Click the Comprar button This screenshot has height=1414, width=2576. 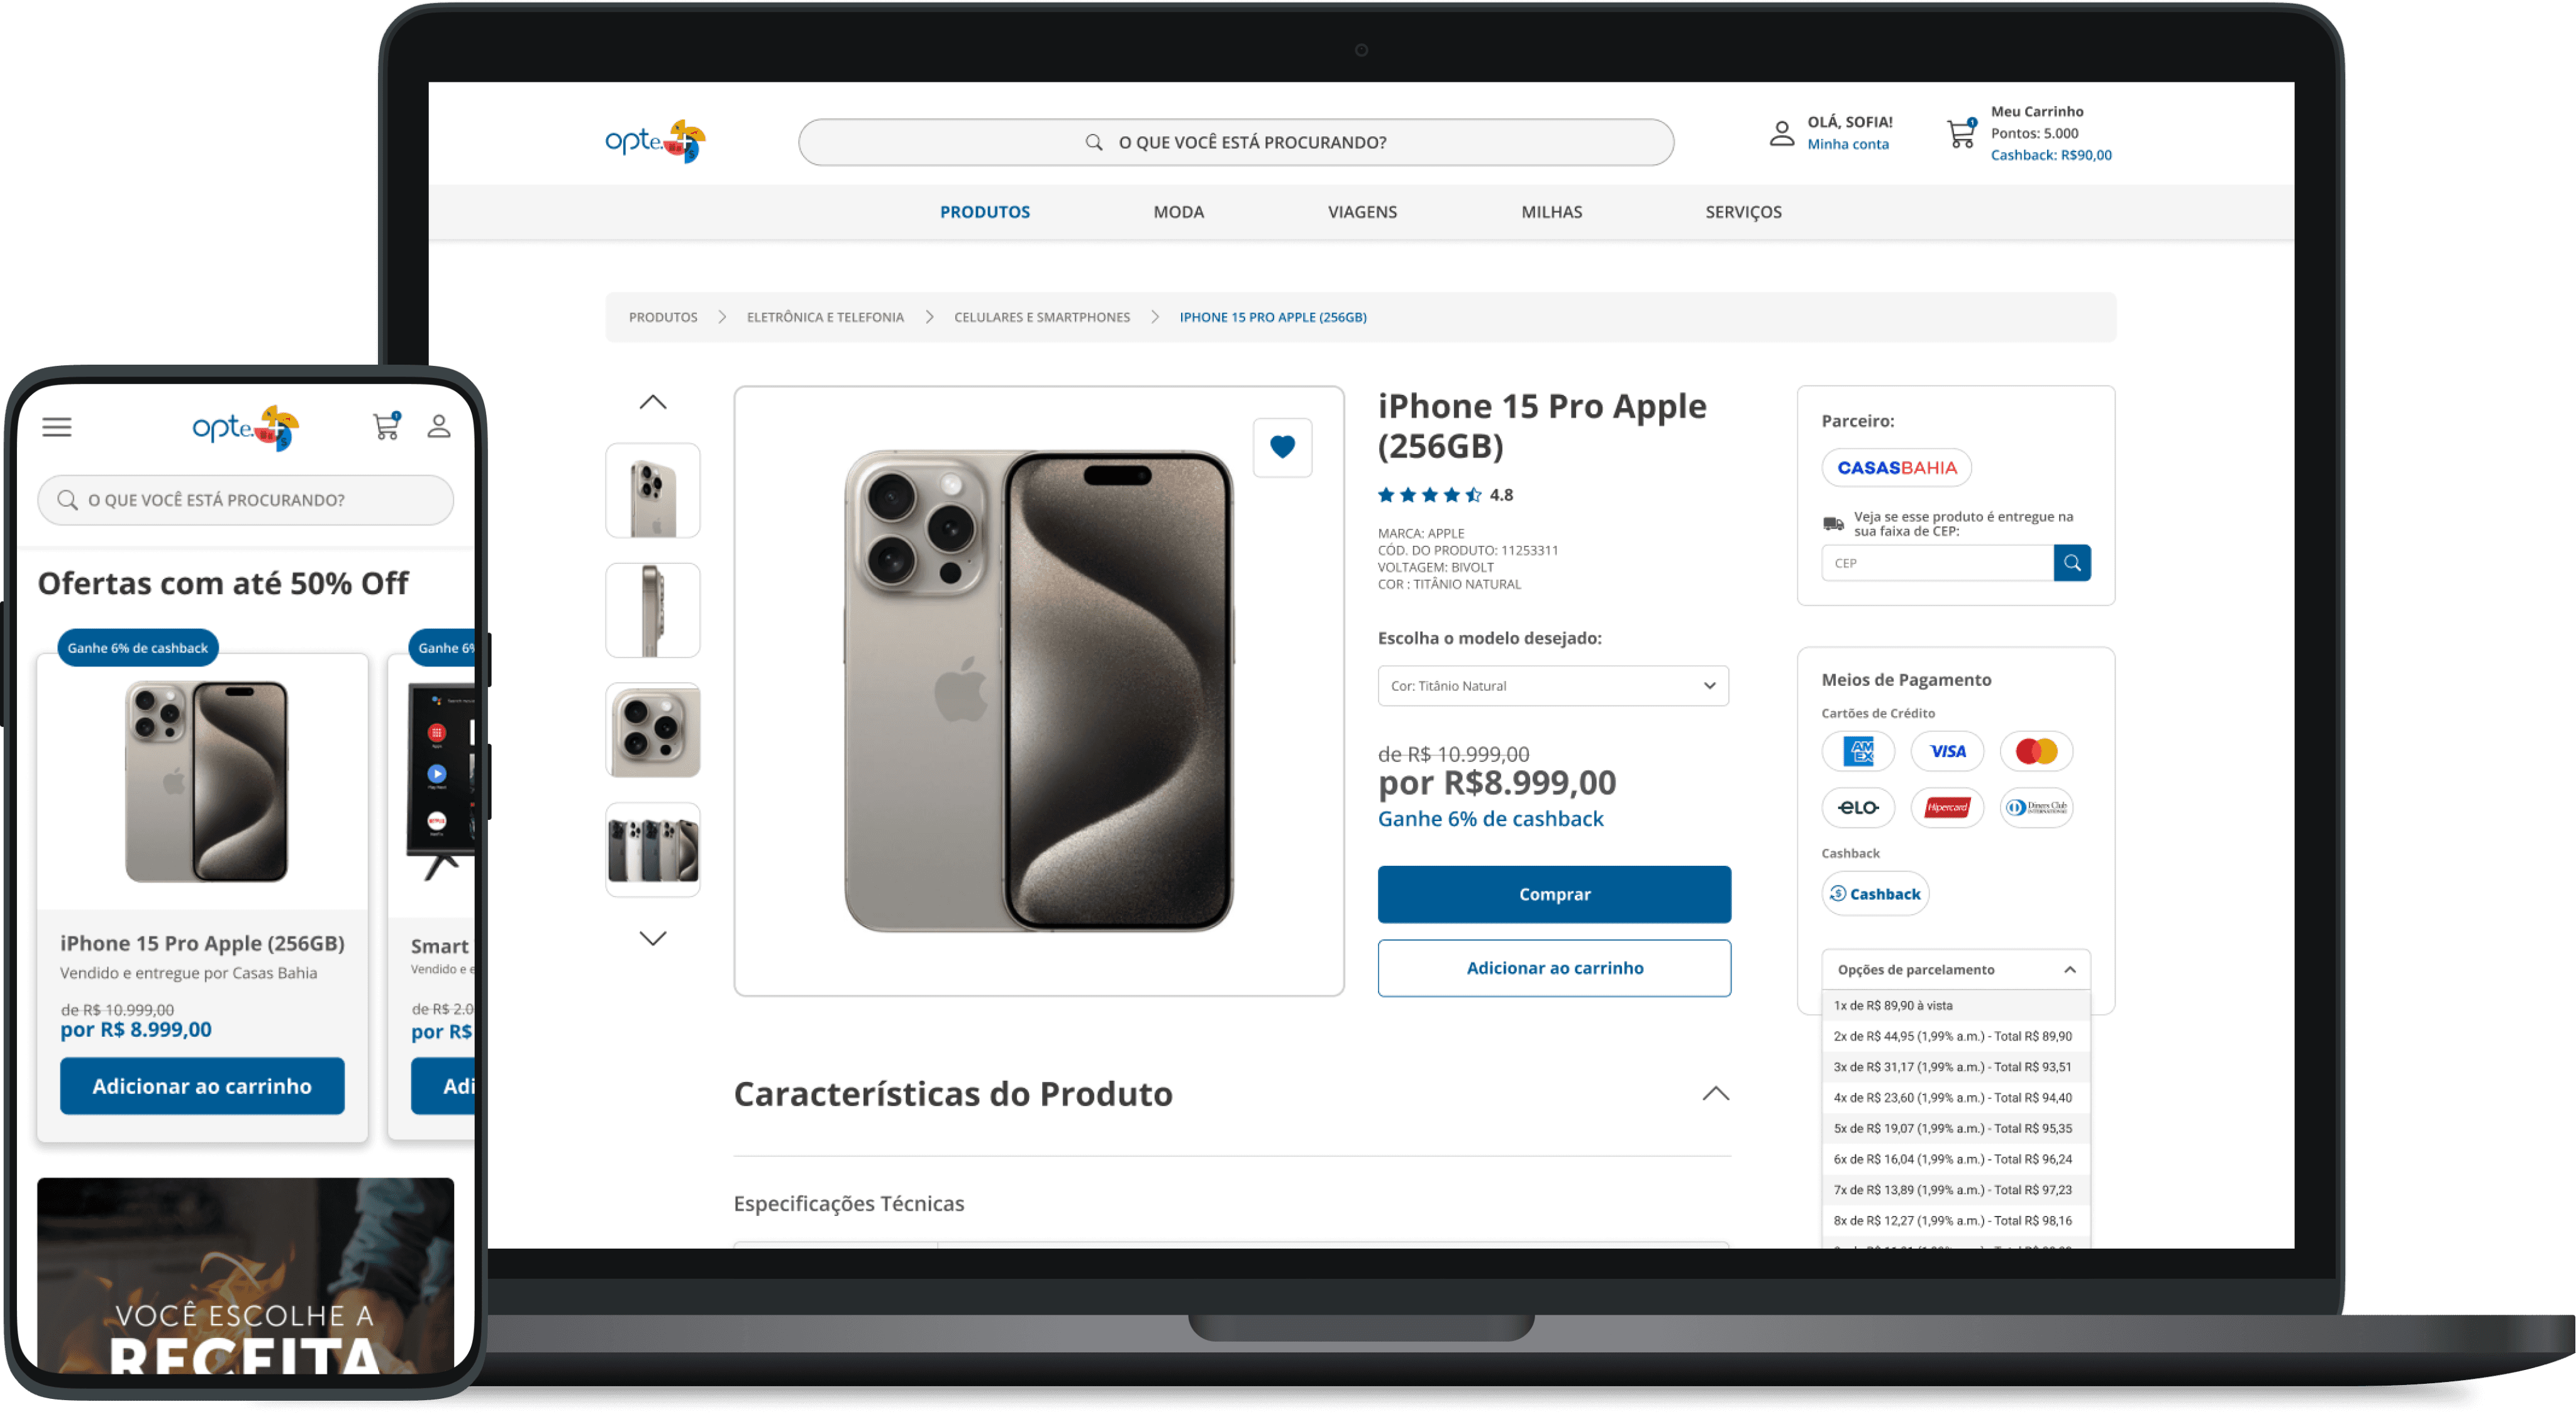tap(1554, 894)
